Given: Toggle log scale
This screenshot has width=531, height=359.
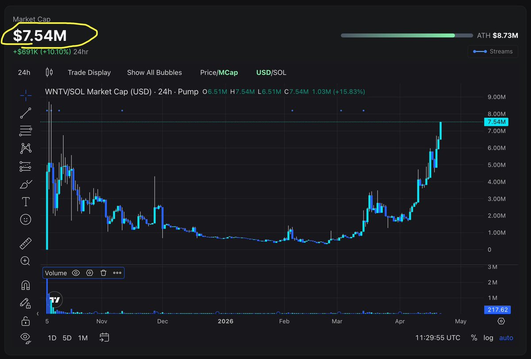Looking at the screenshot, I should click(488, 338).
